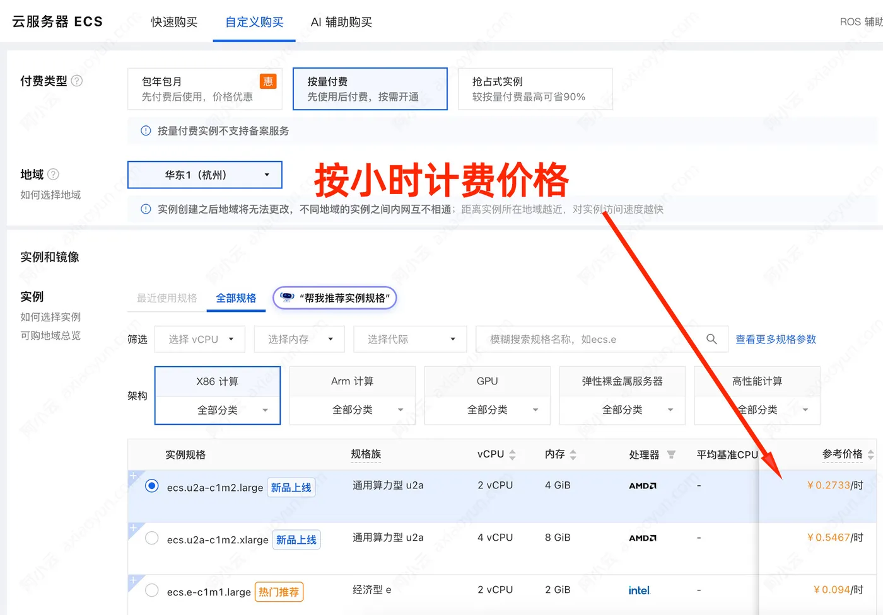Click the vCPU column sort arrows

pyautogui.click(x=512, y=454)
